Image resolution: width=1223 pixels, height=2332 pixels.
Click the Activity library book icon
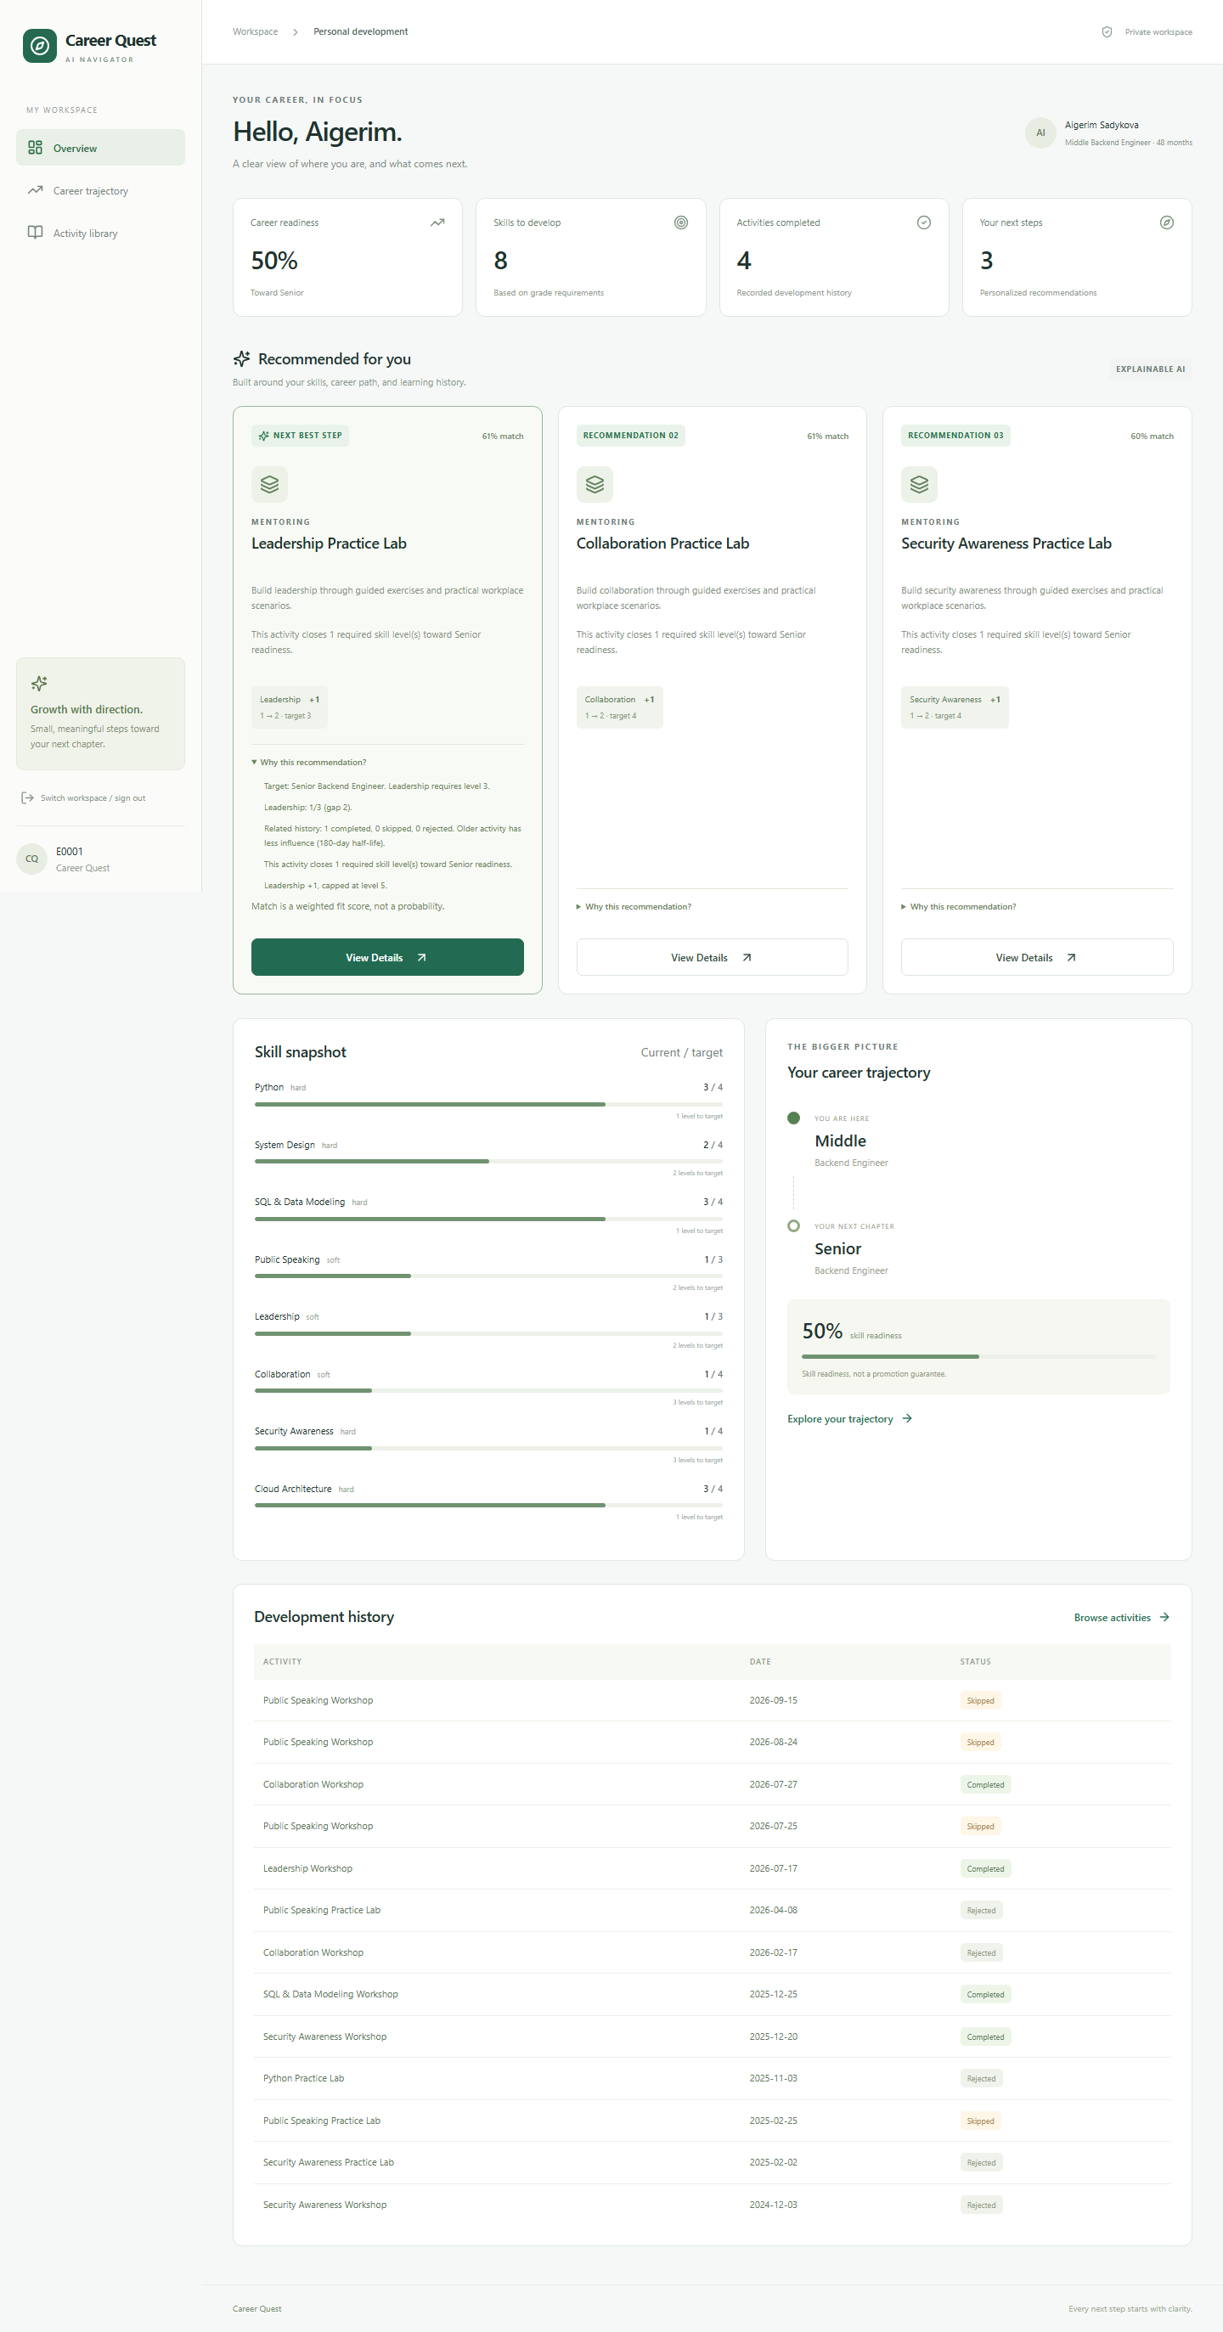36,233
